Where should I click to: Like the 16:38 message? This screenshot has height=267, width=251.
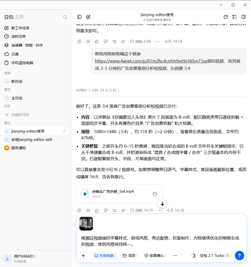point(97,211)
